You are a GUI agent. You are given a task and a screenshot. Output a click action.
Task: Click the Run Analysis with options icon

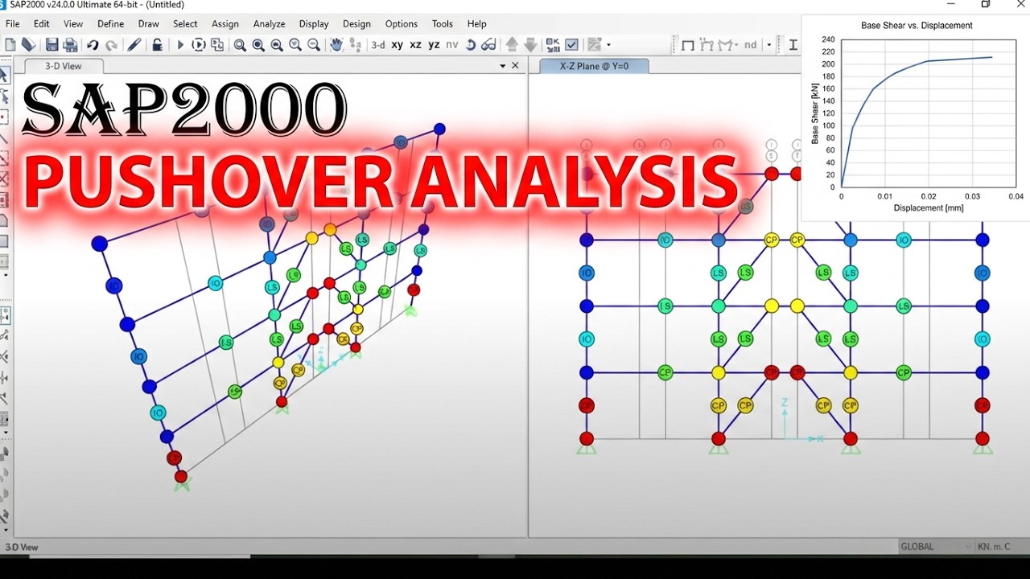199,45
